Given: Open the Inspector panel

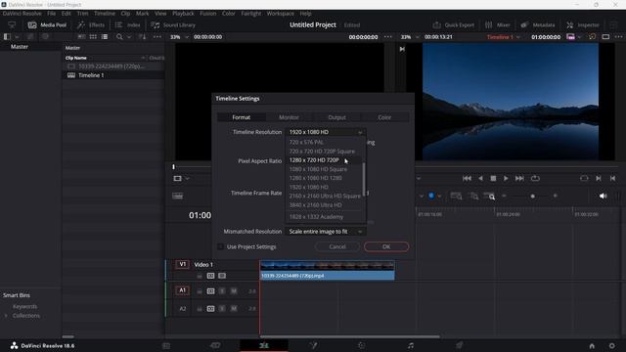Looking at the screenshot, I should pos(583,24).
